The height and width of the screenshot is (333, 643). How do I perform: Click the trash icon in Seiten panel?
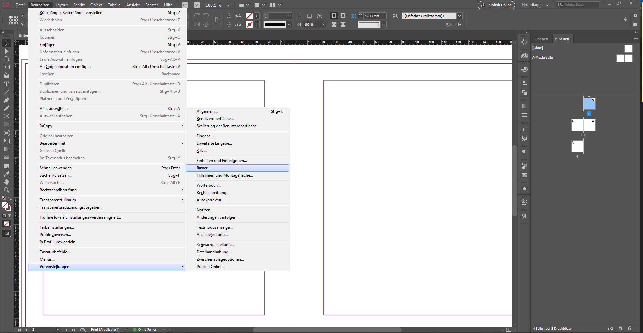(x=630, y=328)
